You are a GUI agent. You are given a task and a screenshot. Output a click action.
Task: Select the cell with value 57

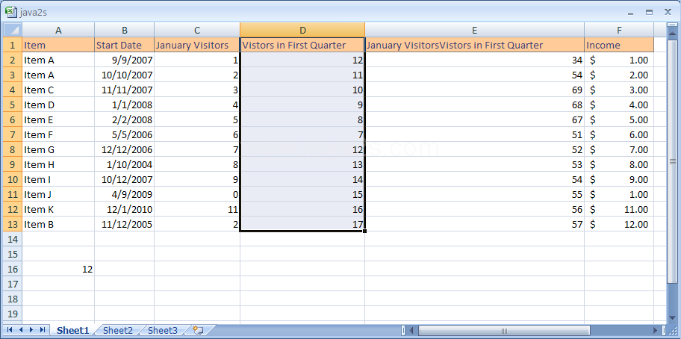474,224
